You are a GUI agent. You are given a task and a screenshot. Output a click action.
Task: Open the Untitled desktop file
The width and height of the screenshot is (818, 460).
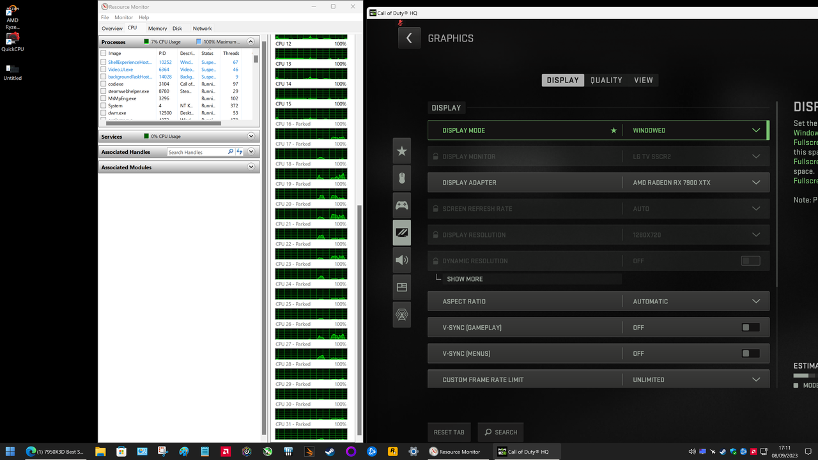click(12, 72)
